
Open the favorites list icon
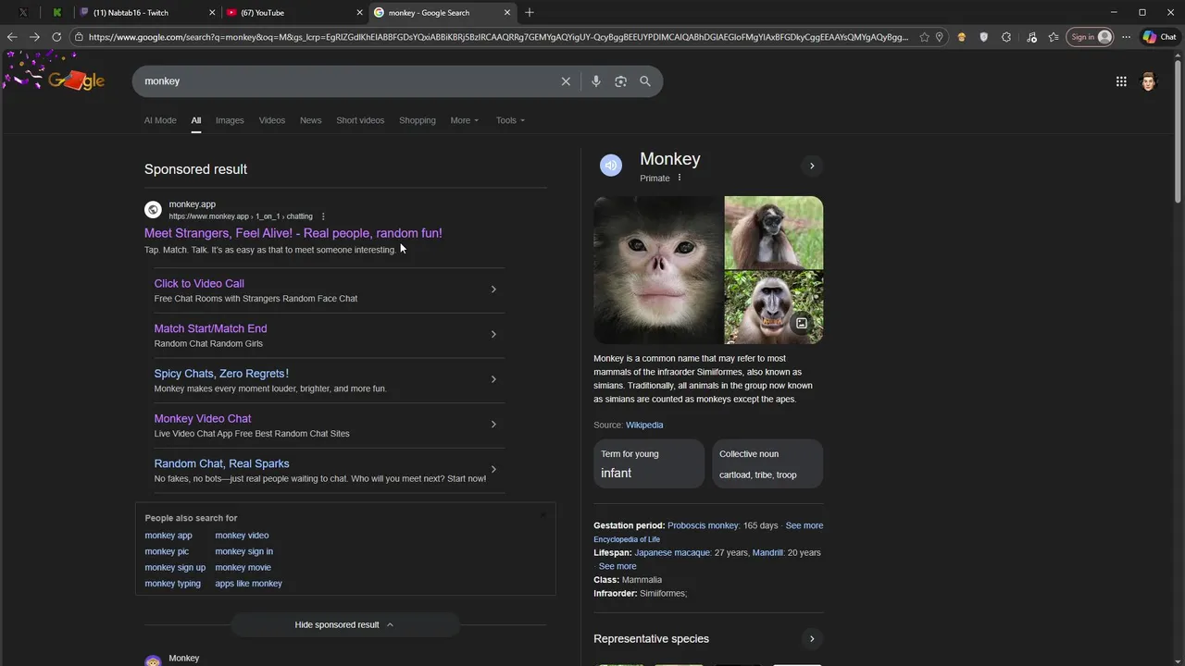coord(1054,37)
